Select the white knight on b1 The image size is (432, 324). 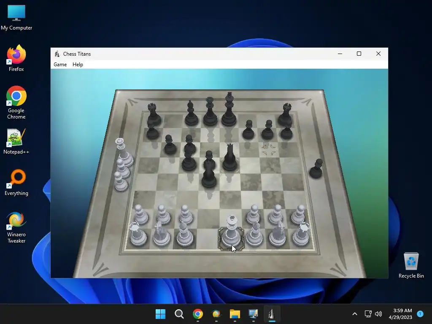point(162,234)
